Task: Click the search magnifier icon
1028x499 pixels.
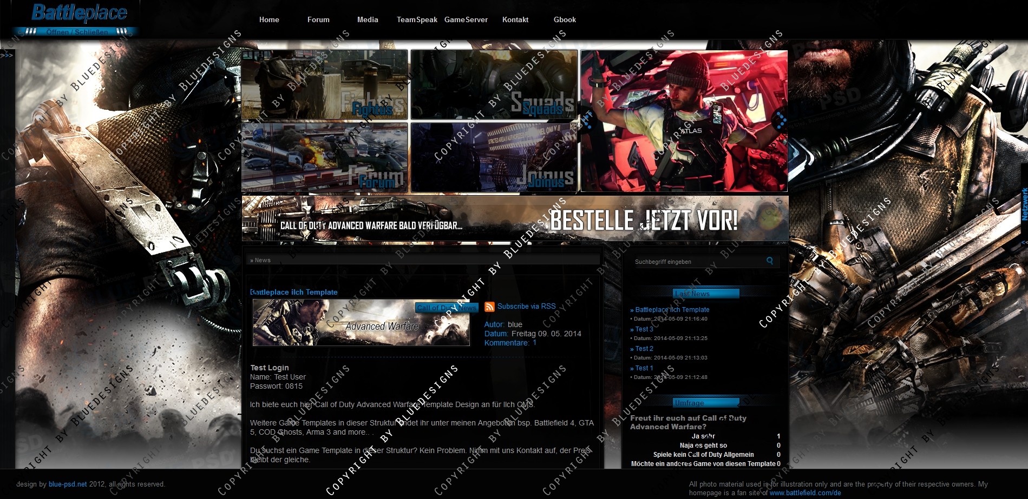Action: [769, 261]
